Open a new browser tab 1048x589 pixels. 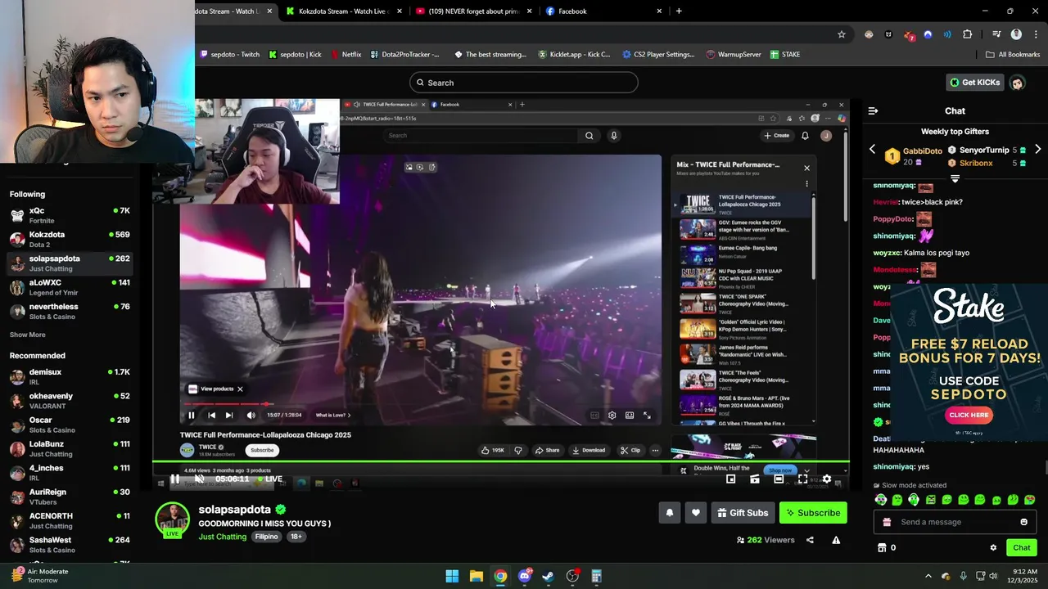[679, 11]
